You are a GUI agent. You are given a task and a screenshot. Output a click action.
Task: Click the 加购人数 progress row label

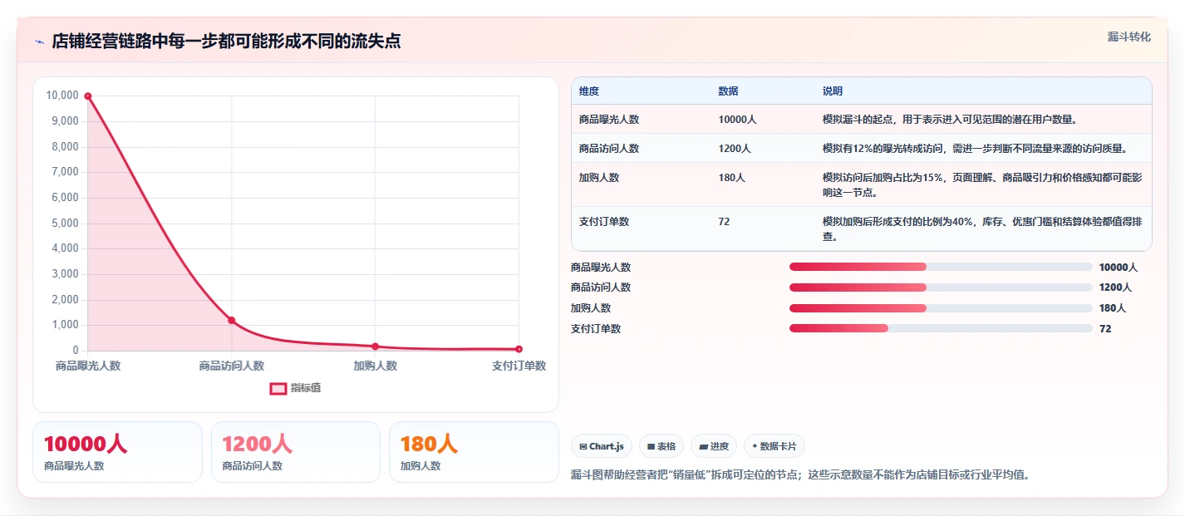(x=591, y=308)
